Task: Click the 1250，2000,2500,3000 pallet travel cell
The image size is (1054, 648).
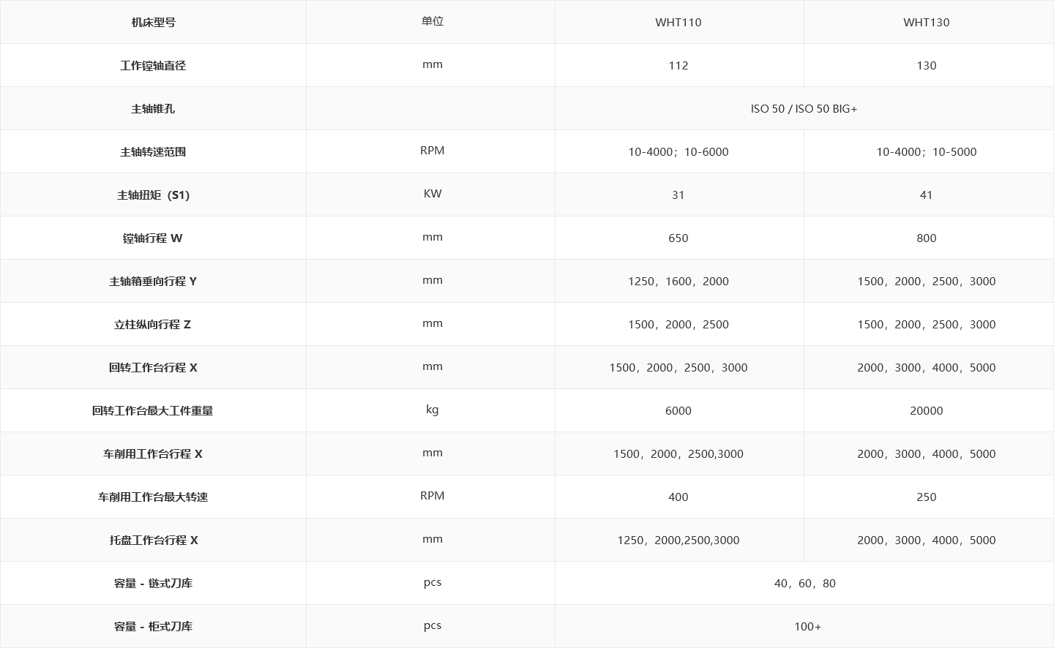Action: pos(678,540)
